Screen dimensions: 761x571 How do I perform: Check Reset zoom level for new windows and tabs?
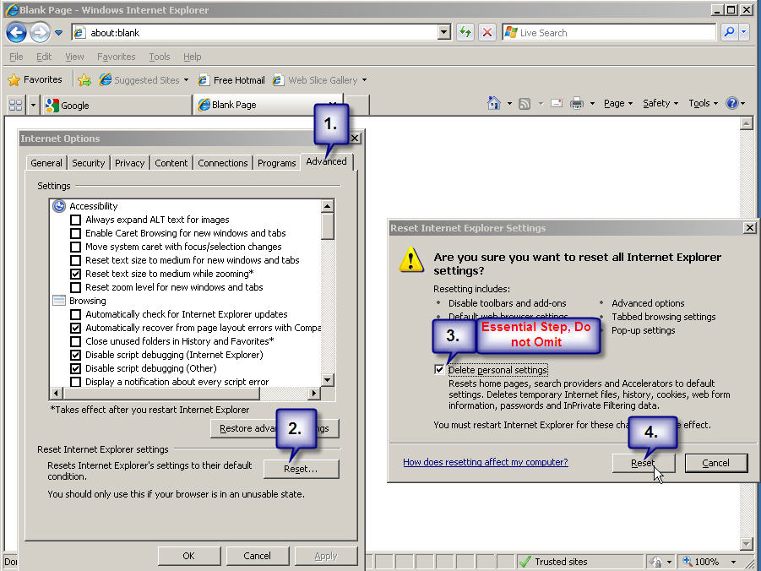click(75, 287)
